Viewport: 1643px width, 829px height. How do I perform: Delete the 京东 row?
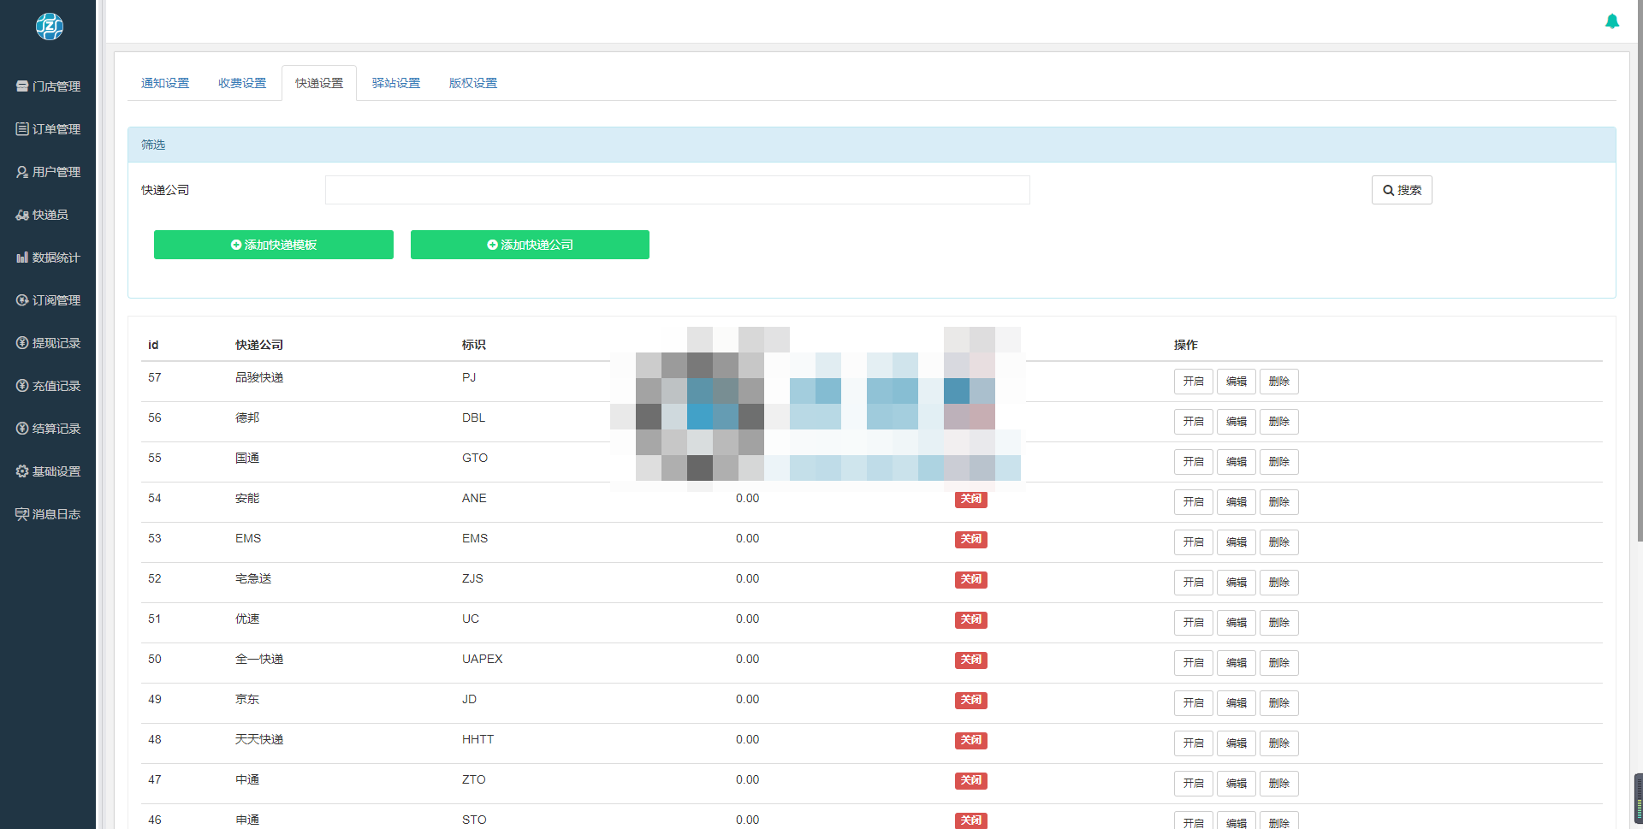coord(1278,703)
